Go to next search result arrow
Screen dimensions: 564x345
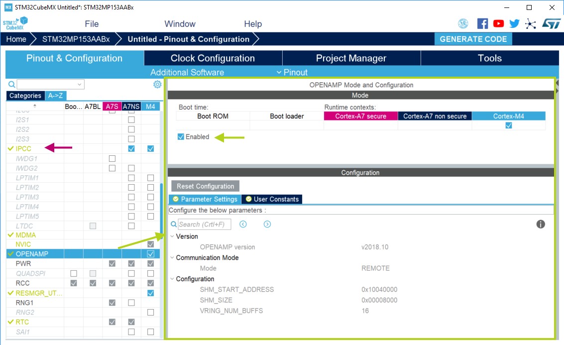coord(267,224)
